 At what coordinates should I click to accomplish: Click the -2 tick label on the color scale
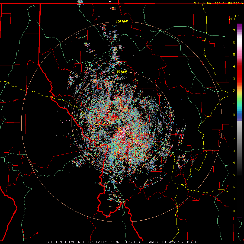pos(233,139)
